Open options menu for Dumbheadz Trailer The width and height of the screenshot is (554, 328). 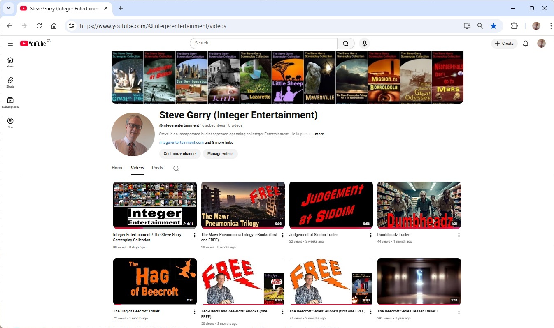click(459, 235)
